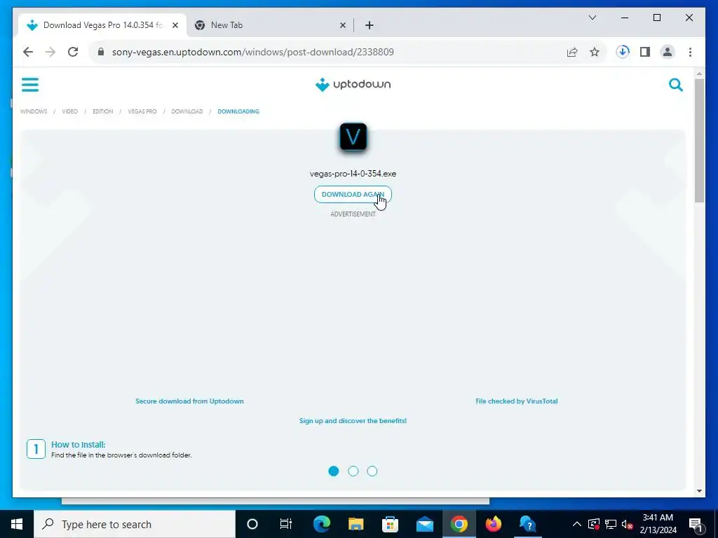This screenshot has width=718, height=538.
Task: Select the second carousel dot
Action: click(353, 471)
